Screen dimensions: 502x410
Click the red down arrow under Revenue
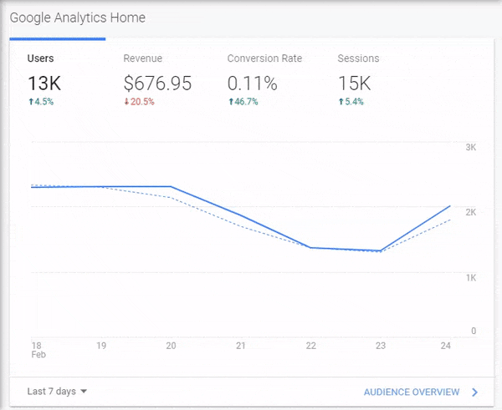[x=125, y=102]
